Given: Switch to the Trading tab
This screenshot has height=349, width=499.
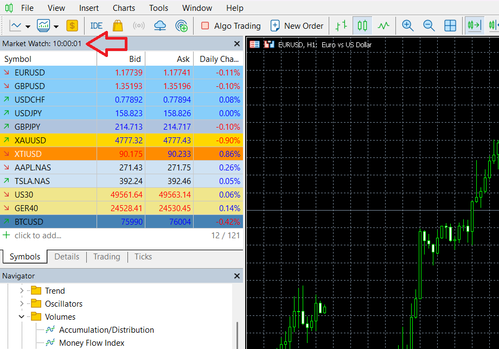Looking at the screenshot, I should [107, 257].
